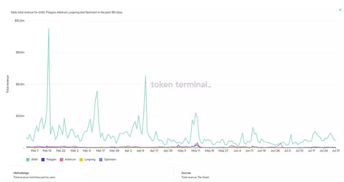The height and width of the screenshot is (182, 344).
Task: Toggle the Loopring legend swatch
Action: click(81, 159)
